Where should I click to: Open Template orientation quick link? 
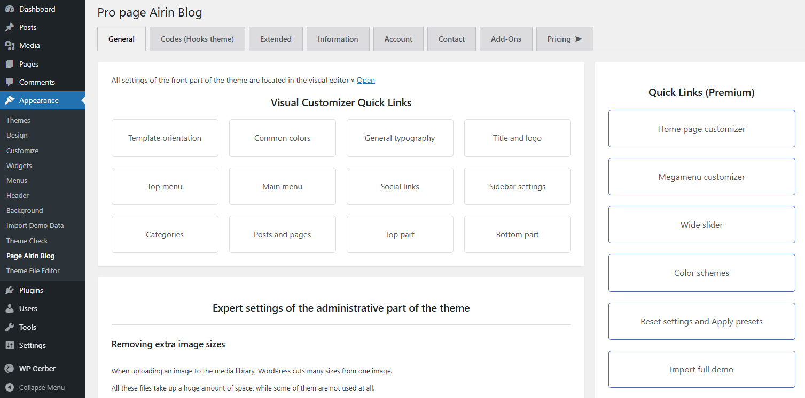(165, 138)
